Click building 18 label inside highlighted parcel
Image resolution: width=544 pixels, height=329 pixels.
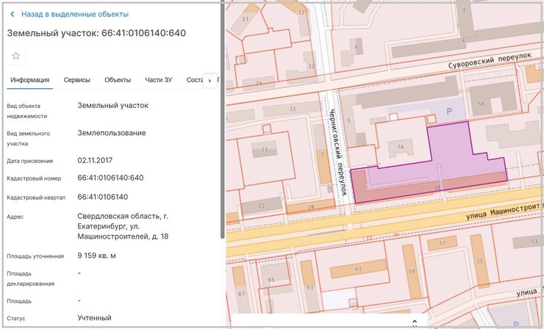[x=437, y=187]
